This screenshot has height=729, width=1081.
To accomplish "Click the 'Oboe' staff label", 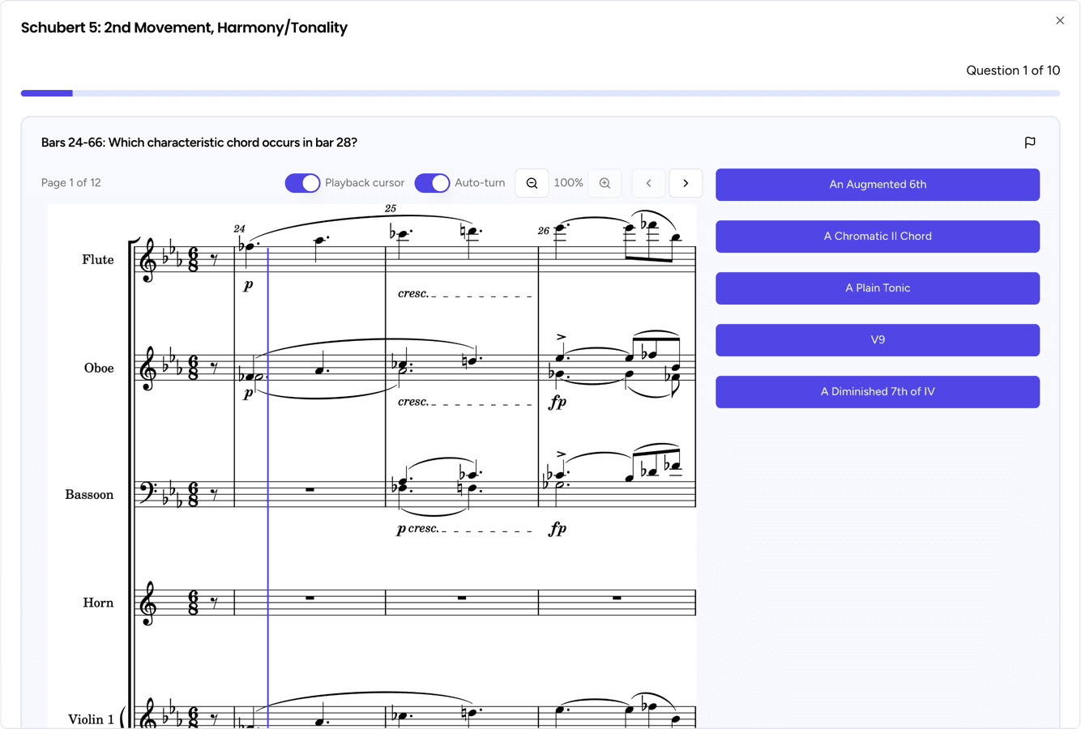I will [x=99, y=369].
